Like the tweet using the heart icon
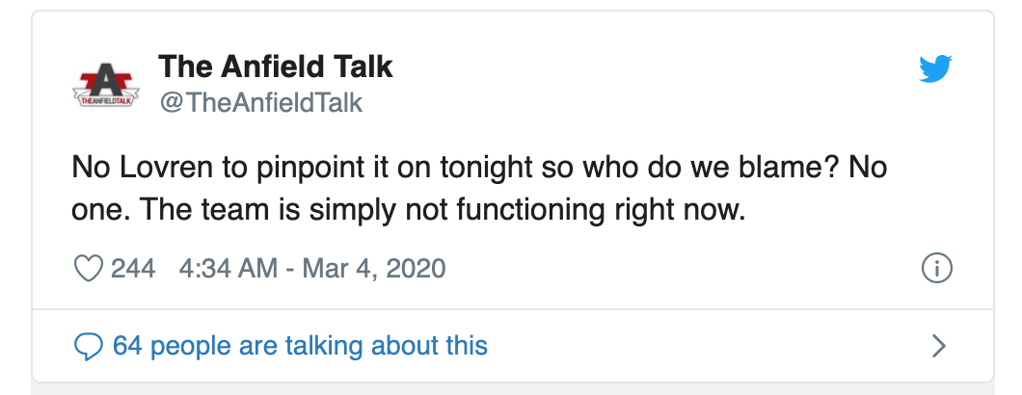The width and height of the screenshot is (1022, 395). point(89,267)
